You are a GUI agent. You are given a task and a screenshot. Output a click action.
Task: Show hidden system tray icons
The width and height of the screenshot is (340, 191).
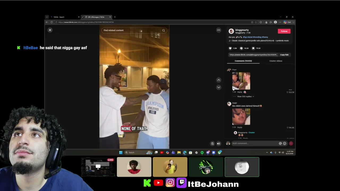267,153
